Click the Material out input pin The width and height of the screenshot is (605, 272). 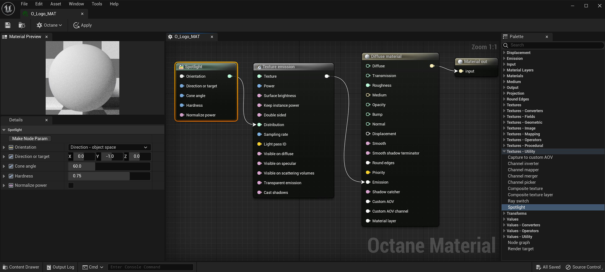pos(461,71)
